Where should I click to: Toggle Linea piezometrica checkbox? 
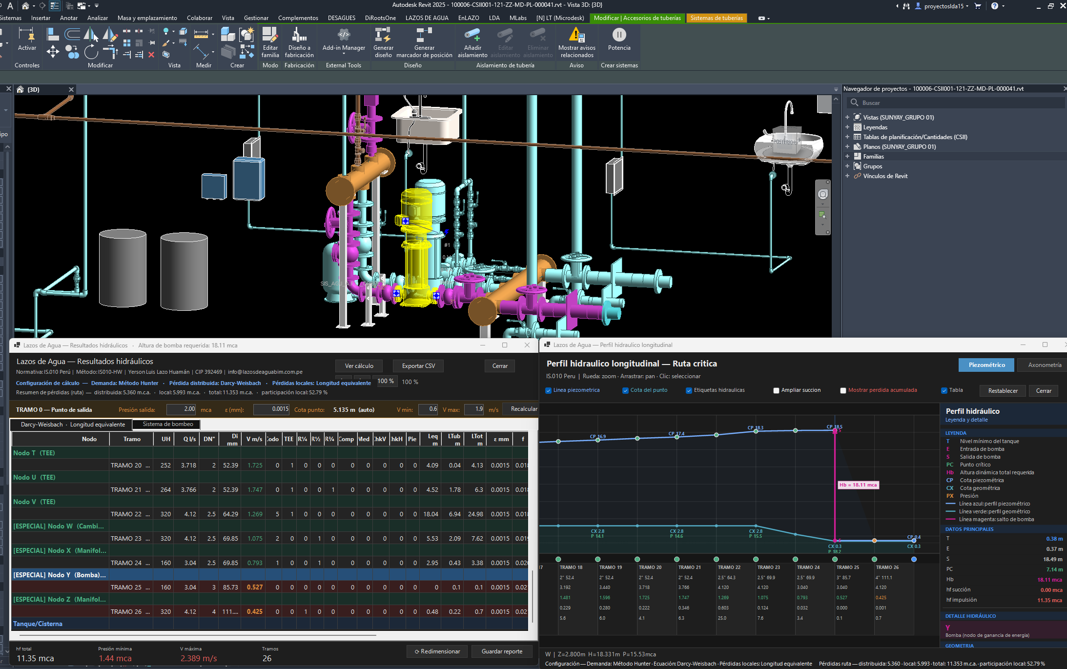point(549,390)
